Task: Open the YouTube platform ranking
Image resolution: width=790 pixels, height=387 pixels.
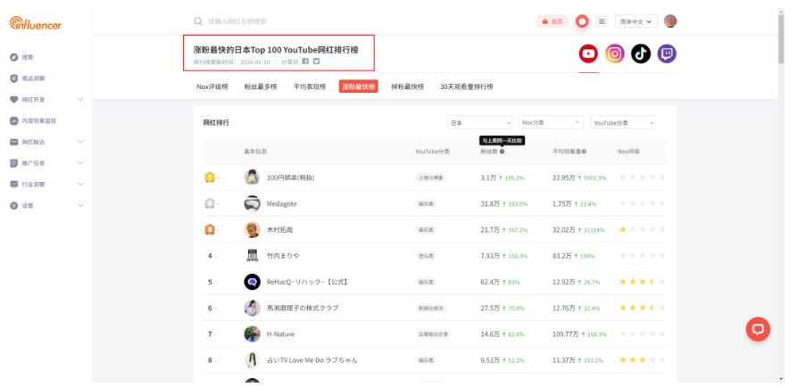Action: tap(588, 54)
